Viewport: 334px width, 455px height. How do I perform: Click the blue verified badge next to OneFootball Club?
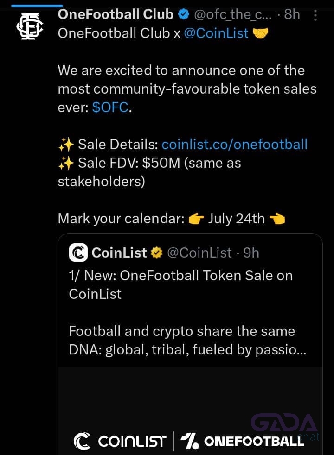(184, 14)
